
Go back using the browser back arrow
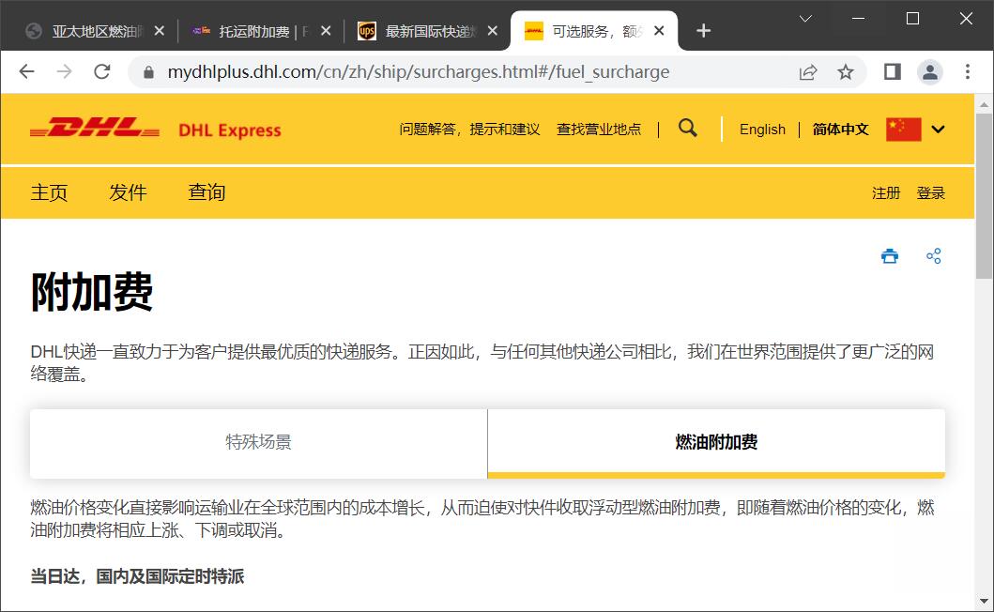pos(26,71)
